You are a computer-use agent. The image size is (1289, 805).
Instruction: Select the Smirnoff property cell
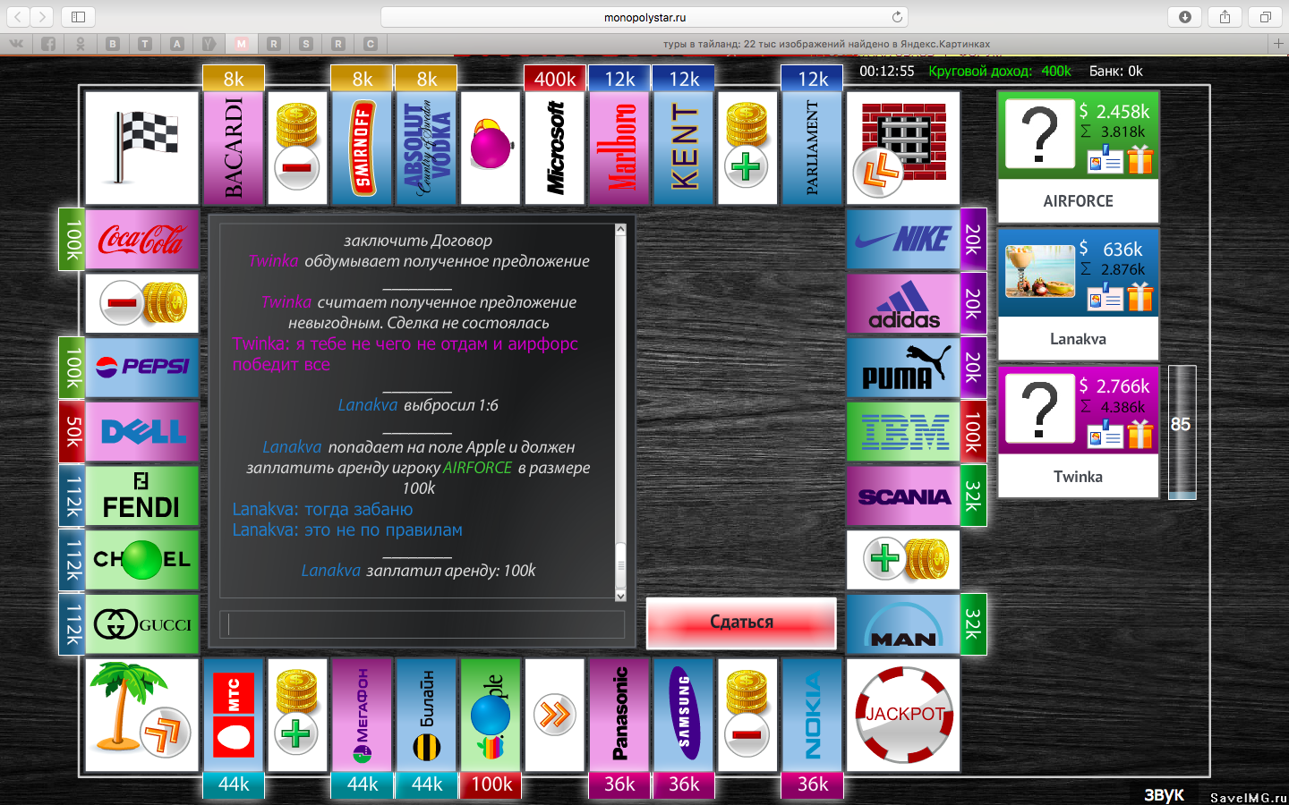pos(363,148)
